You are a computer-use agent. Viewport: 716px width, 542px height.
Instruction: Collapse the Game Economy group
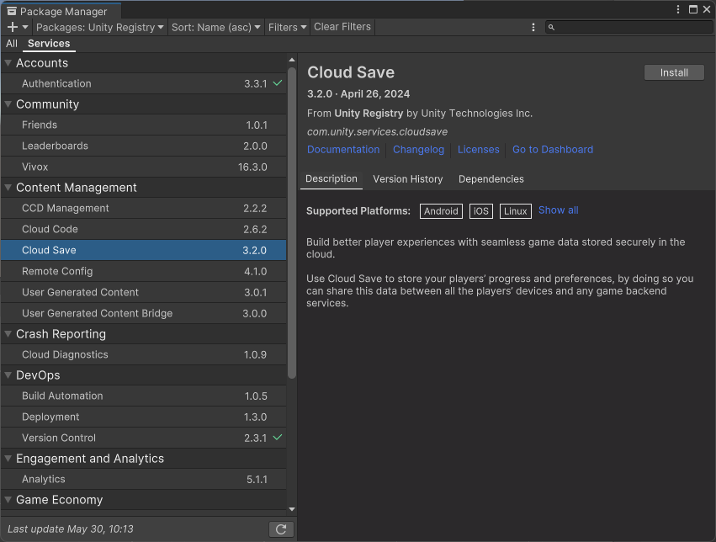point(8,500)
